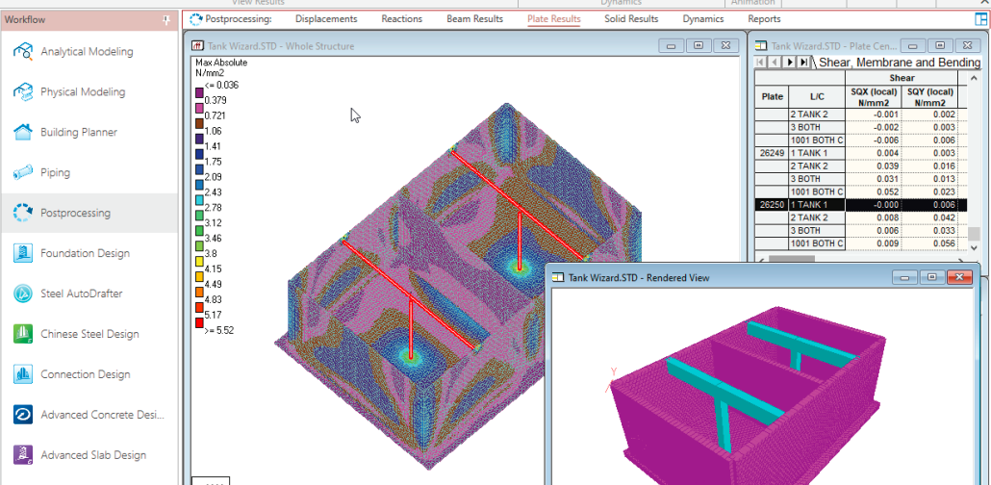
Task: Open the Solid Results page
Action: pos(631,19)
